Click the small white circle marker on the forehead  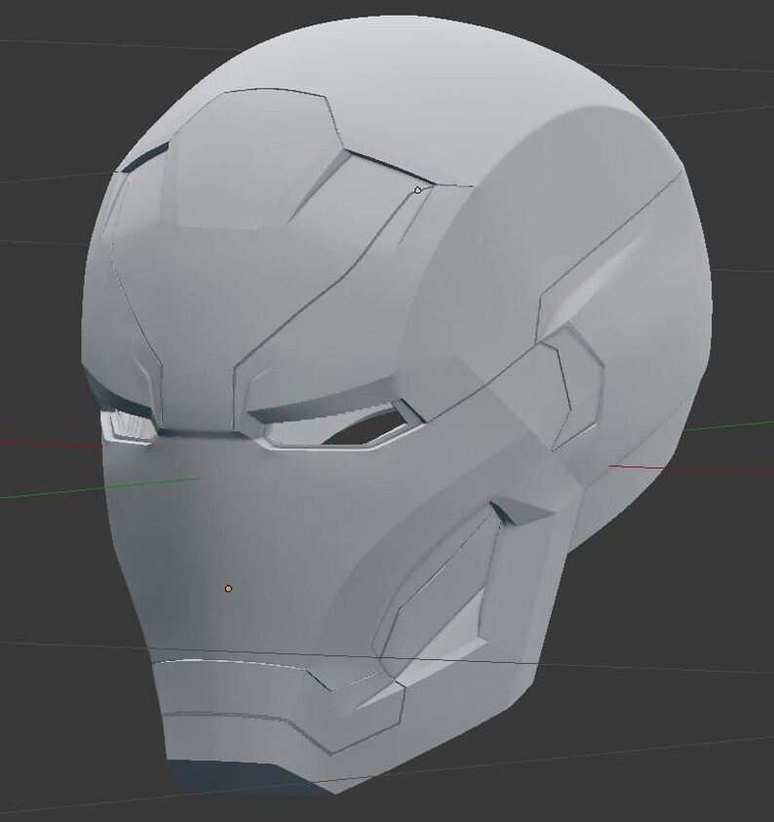[x=417, y=190]
